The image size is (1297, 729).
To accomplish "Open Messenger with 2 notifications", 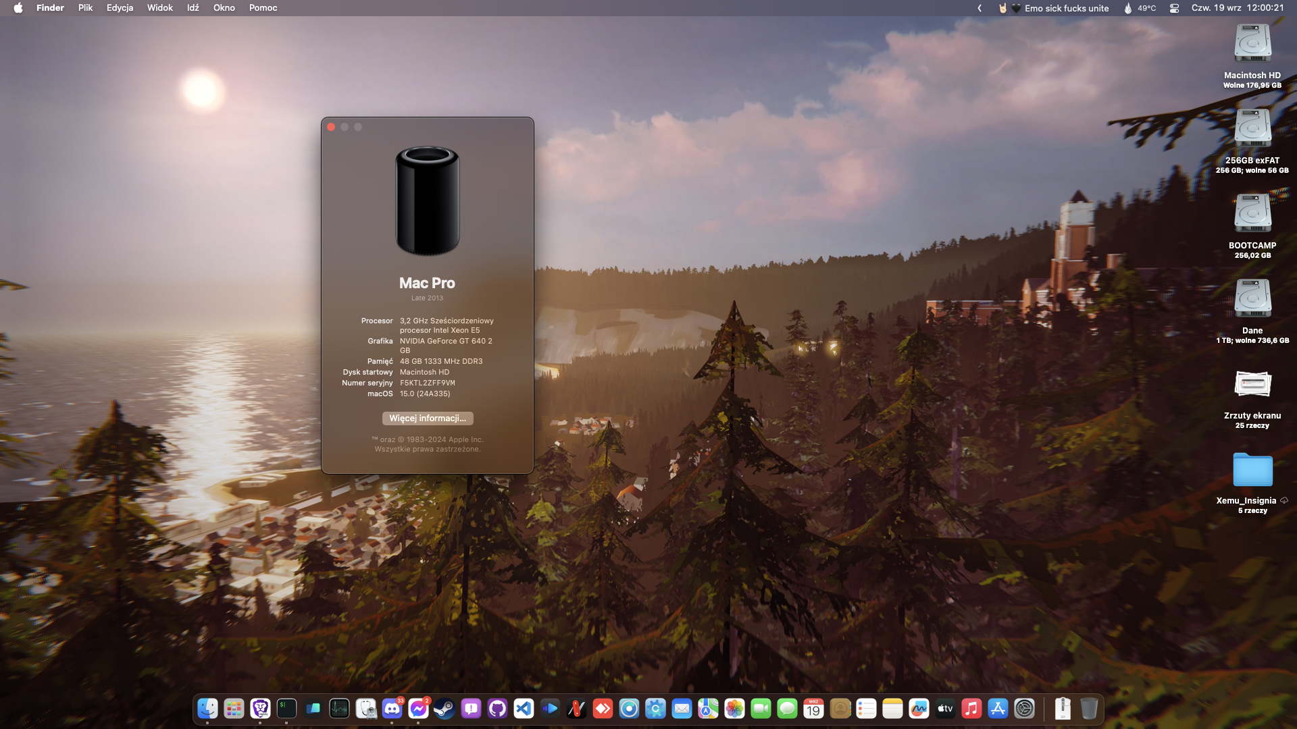I will tap(418, 708).
